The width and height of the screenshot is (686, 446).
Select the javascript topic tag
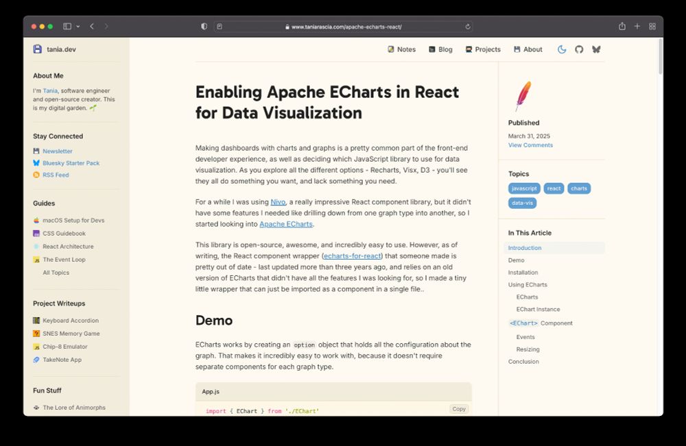tap(524, 188)
